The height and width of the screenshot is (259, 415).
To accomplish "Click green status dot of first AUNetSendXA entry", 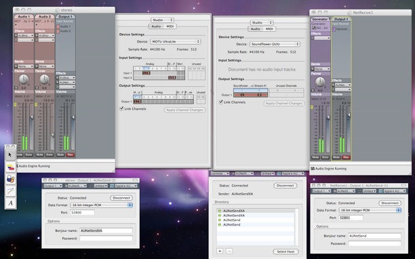I will tap(220, 211).
